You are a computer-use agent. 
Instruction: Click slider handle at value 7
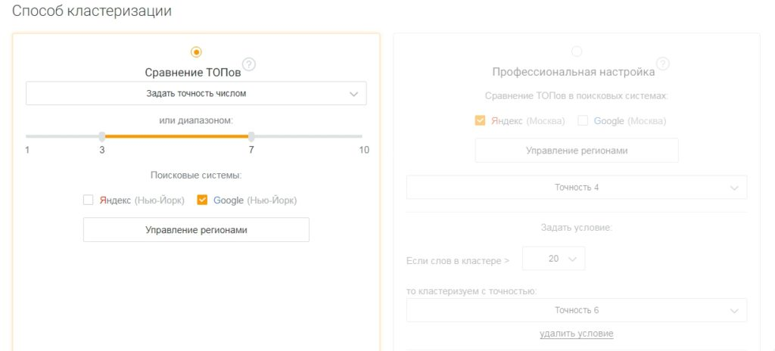[251, 136]
